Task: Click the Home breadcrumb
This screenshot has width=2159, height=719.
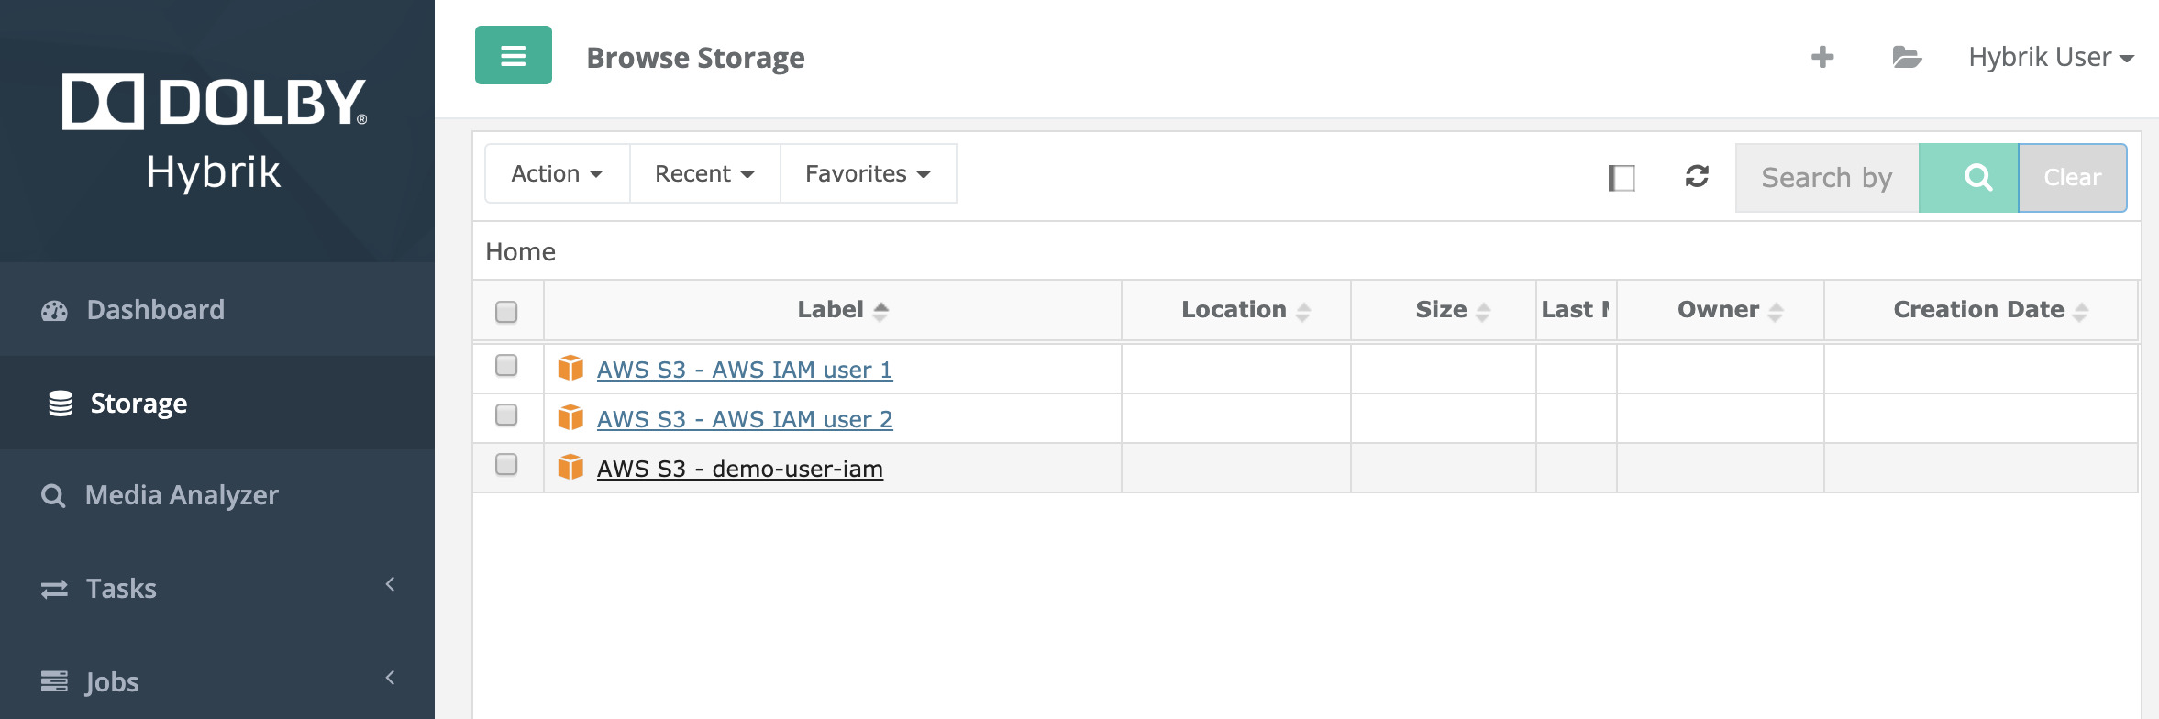Action: point(520,252)
